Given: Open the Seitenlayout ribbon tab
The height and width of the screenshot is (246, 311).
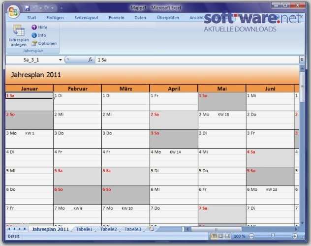Looking at the screenshot, I should pos(86,18).
